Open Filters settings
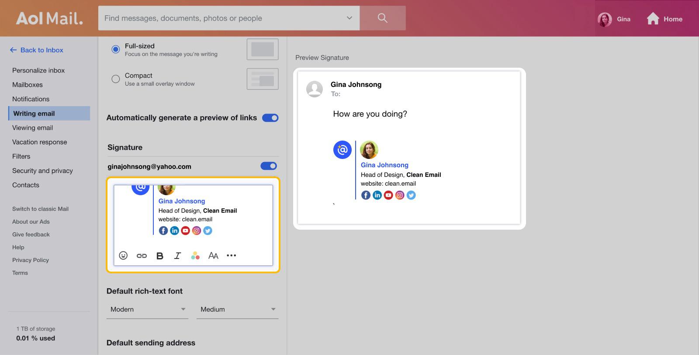The height and width of the screenshot is (355, 699). pos(21,156)
